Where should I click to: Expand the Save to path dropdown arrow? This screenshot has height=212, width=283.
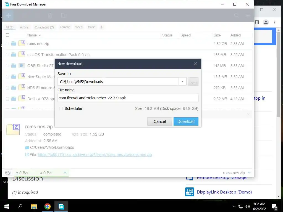182,82
